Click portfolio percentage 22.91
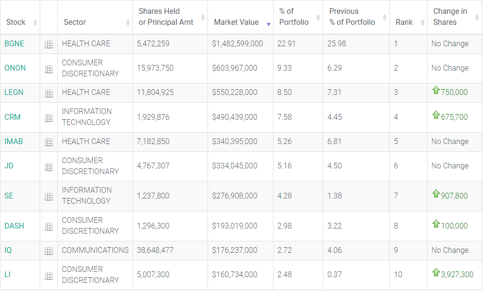 [286, 43]
